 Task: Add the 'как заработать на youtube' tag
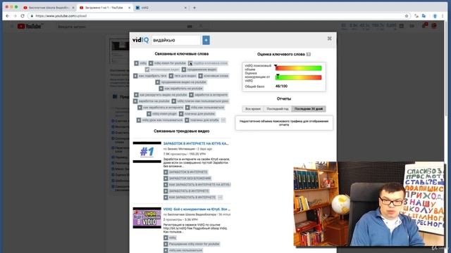point(161,89)
